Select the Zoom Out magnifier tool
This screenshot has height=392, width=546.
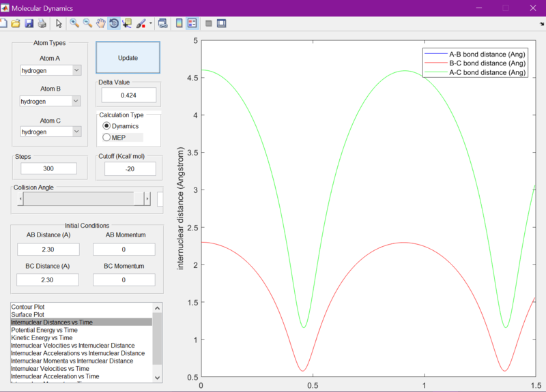pos(87,23)
